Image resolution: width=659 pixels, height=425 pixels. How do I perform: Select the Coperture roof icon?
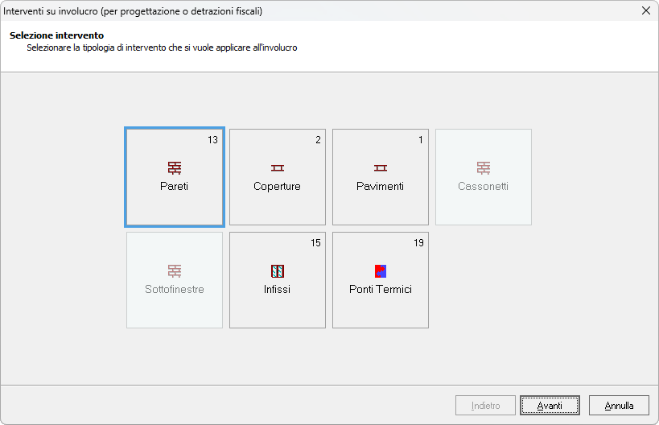point(278,167)
